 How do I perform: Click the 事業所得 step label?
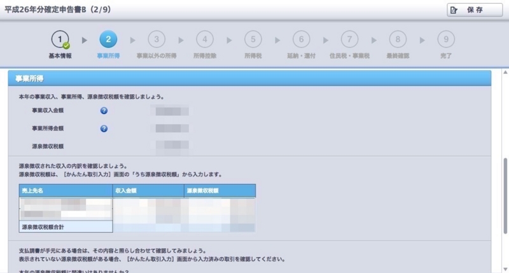[108, 56]
